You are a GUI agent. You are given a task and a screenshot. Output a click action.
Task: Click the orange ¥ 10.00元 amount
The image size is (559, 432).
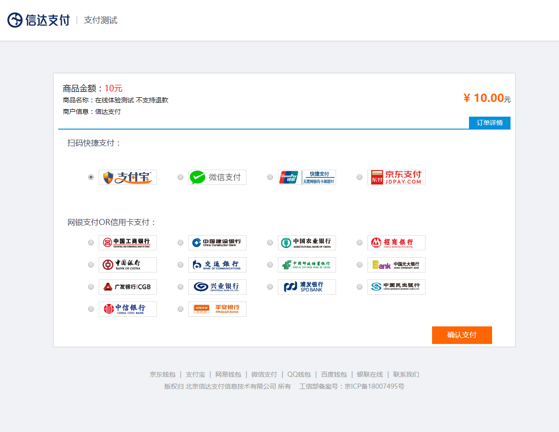pos(487,98)
